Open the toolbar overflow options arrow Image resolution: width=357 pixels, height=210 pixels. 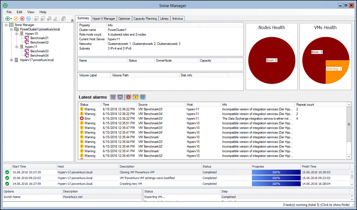click(x=72, y=20)
